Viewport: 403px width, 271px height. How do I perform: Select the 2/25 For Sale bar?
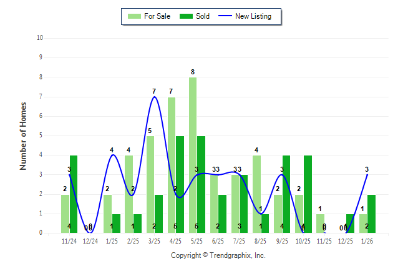point(129,194)
